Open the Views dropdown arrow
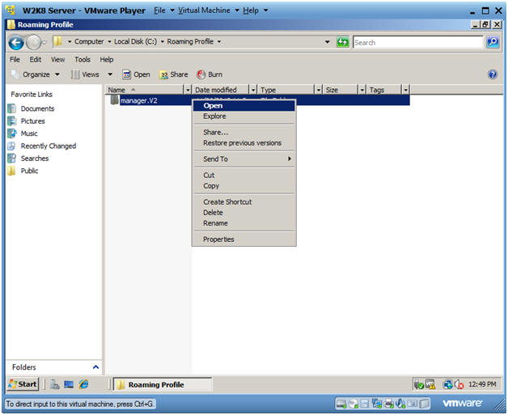The height and width of the screenshot is (415, 508). 110,74
